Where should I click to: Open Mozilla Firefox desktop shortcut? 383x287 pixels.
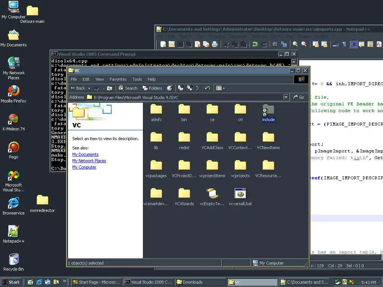tap(14, 94)
